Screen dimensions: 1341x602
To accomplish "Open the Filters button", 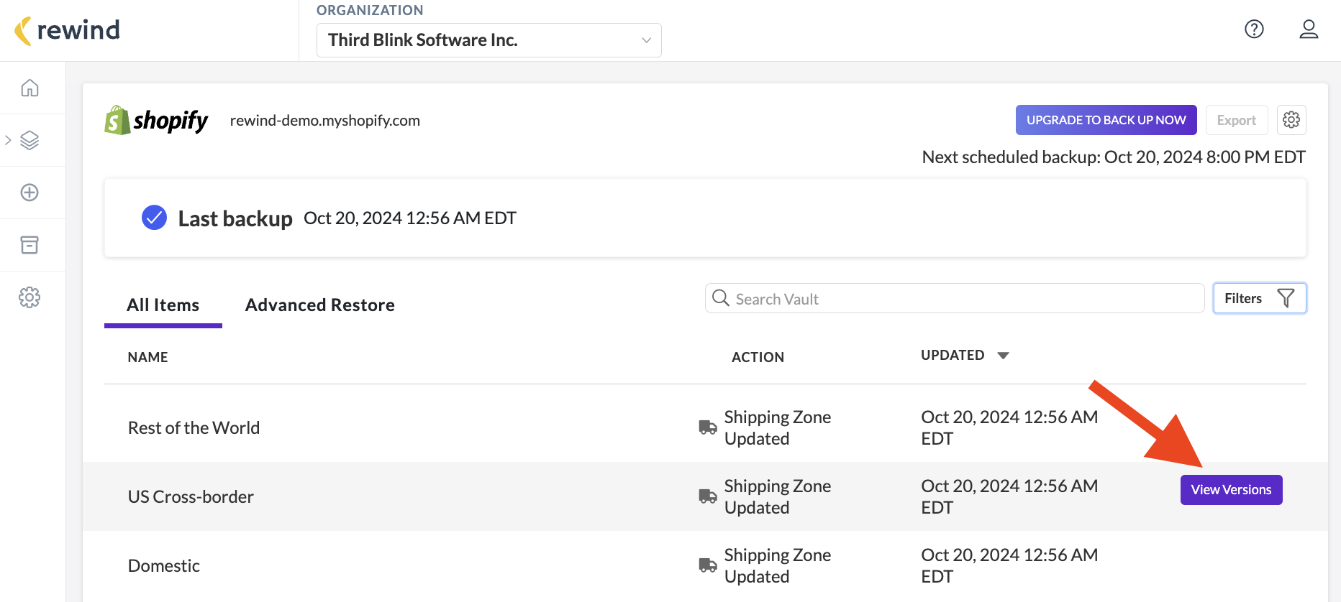I will point(1260,298).
